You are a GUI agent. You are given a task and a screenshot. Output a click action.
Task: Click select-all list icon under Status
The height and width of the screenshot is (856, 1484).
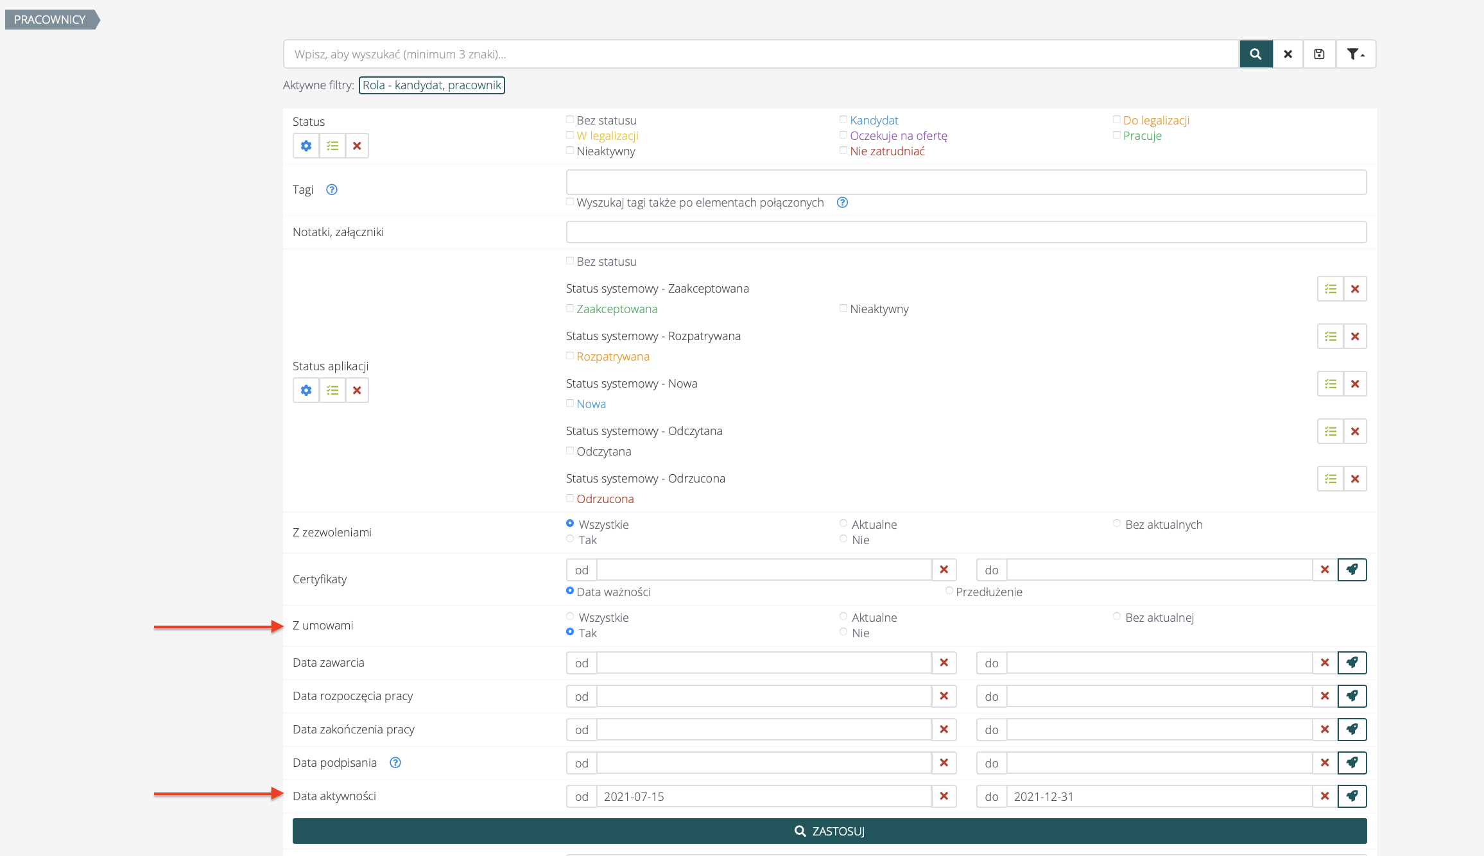(x=332, y=146)
